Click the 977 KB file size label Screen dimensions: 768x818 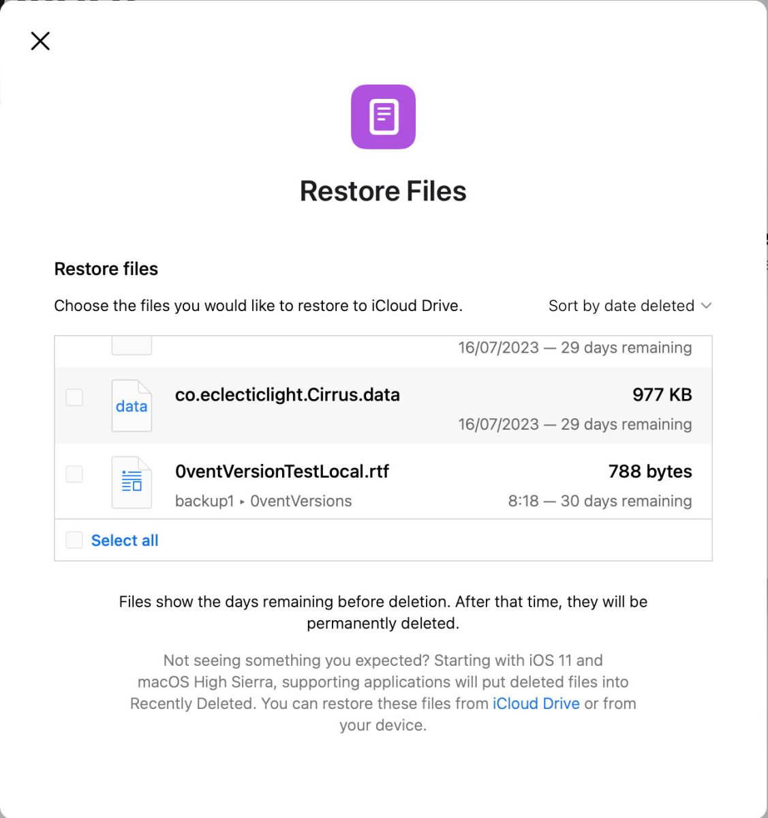pyautogui.click(x=662, y=394)
